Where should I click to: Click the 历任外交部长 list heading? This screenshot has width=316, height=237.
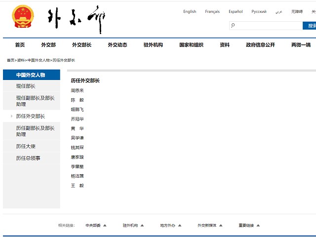85,80
